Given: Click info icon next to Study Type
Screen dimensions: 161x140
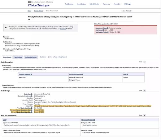Looking at the screenshot, I should pos(31,94).
